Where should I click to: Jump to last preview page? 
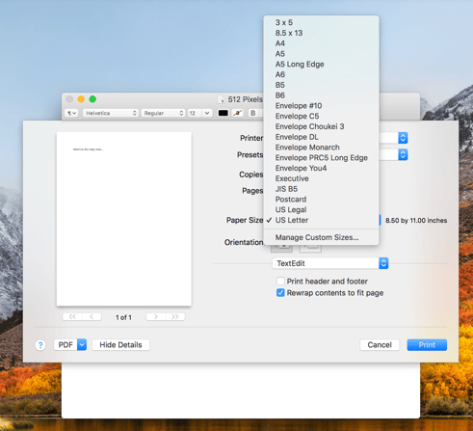click(x=175, y=317)
